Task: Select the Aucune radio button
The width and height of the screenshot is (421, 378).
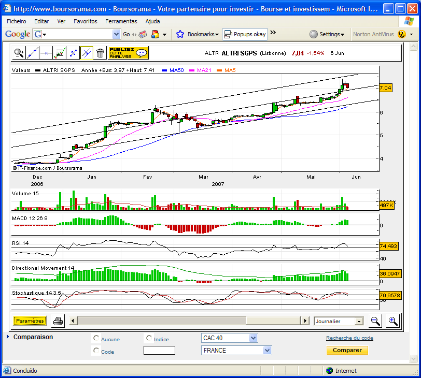Action: [x=96, y=338]
